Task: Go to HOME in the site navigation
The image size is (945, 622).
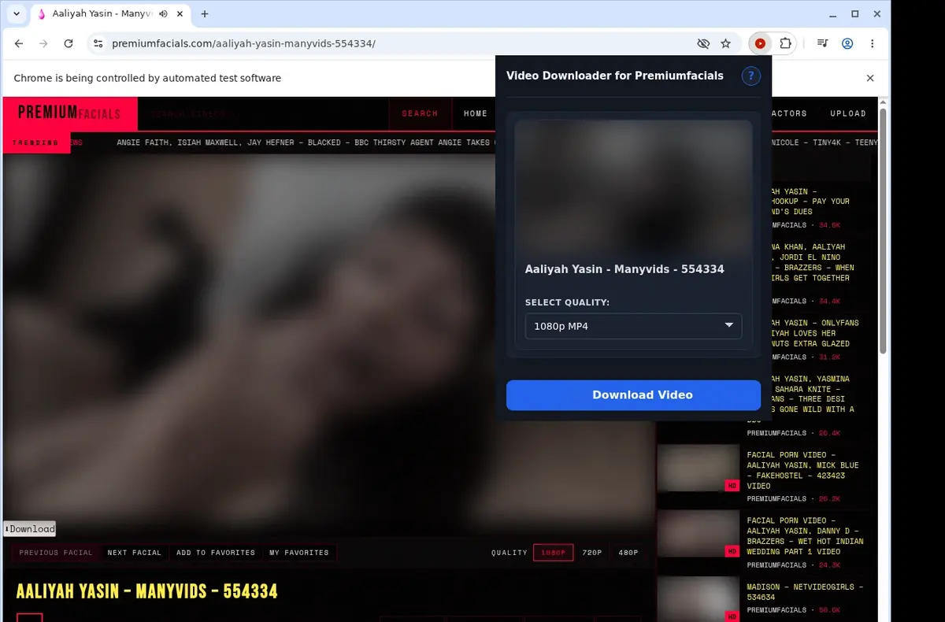Action: coord(476,113)
